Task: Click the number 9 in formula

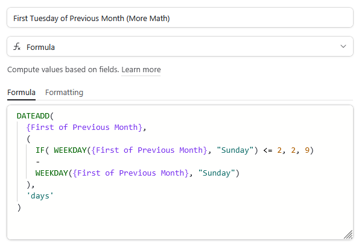Action: [307, 150]
